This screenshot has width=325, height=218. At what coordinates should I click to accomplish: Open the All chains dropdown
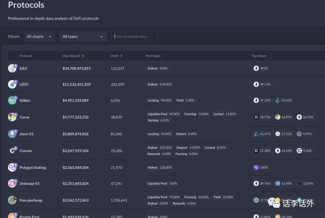click(39, 36)
